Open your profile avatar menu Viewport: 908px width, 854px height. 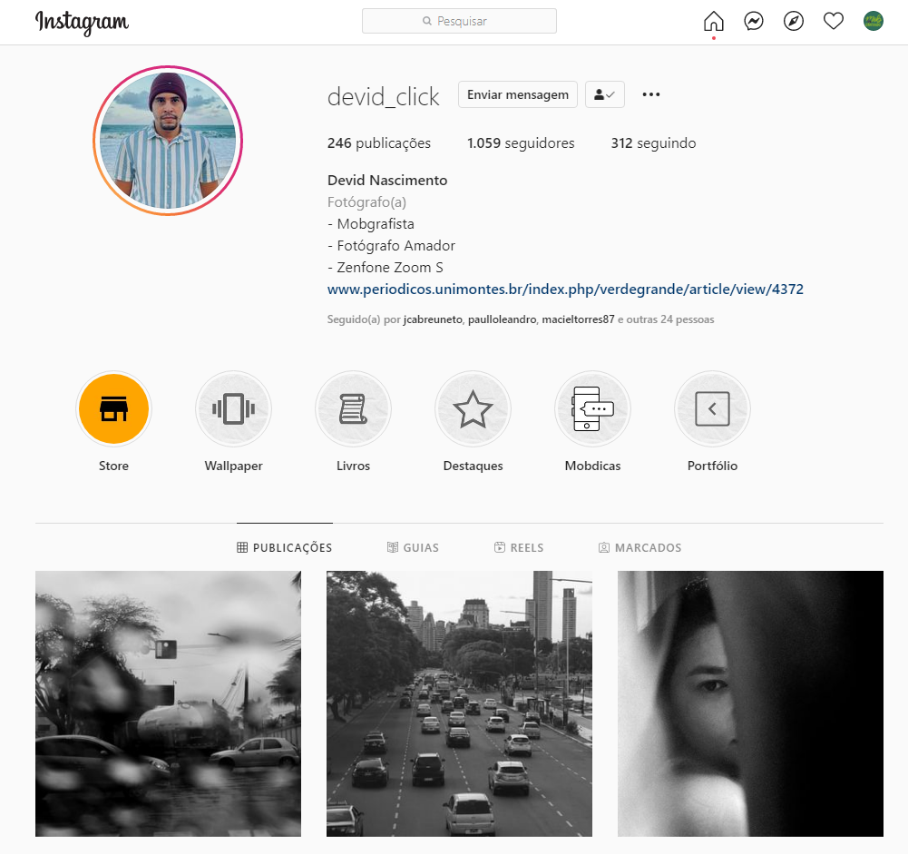pyautogui.click(x=873, y=20)
